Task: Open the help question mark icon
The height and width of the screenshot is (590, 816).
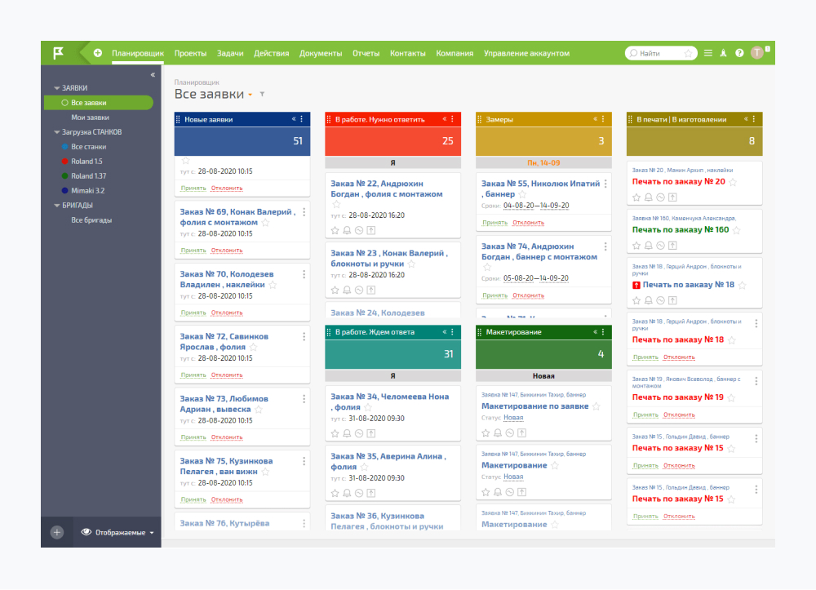Action: pos(739,53)
